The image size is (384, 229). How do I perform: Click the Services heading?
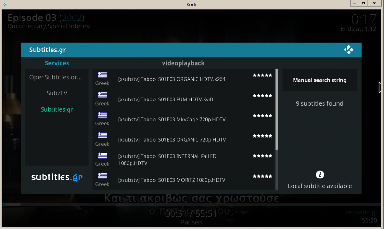(57, 63)
